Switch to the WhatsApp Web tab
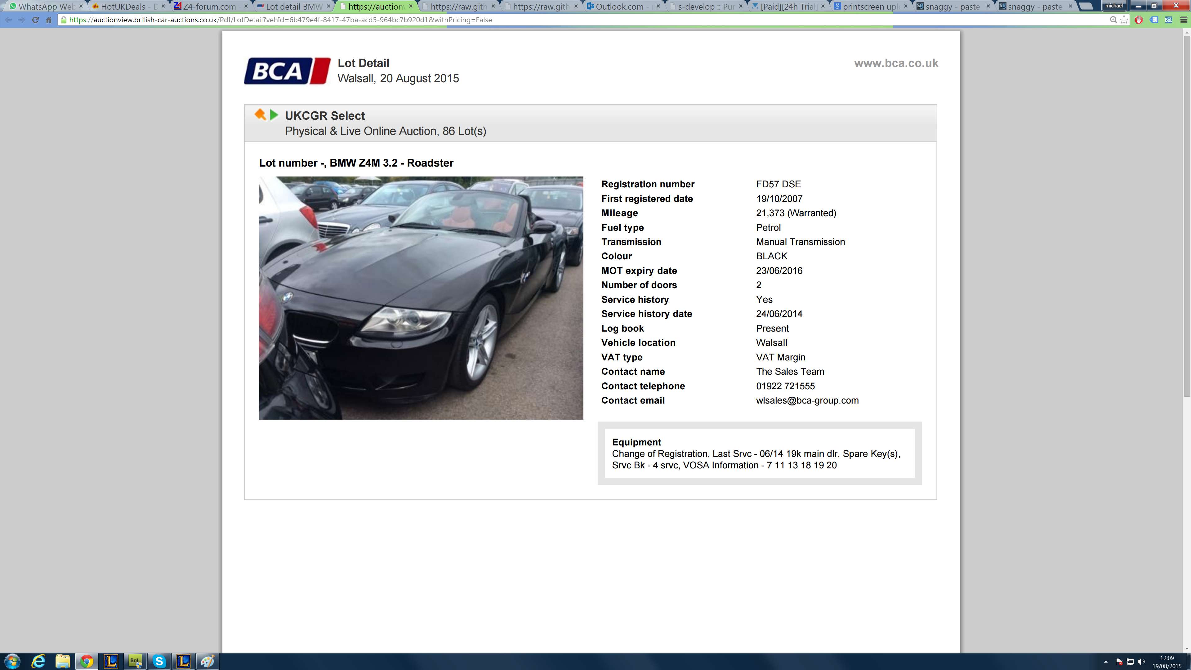 46,7
